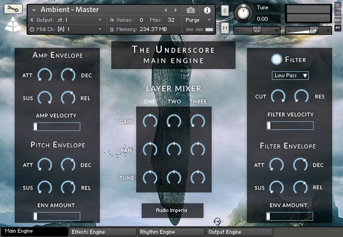This screenshot has height=237, width=343.
Task: Click Filter Envelope SUS knob
Action: (x=276, y=188)
